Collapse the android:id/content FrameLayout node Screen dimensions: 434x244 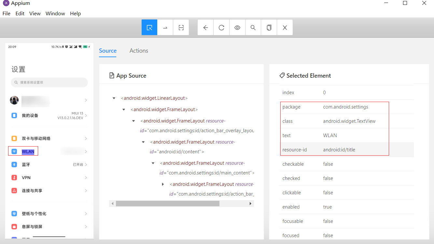[143, 142]
